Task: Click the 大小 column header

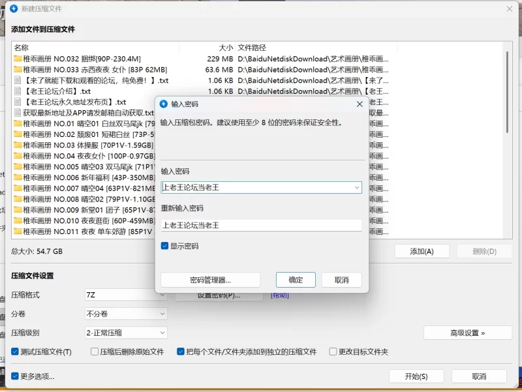Action: coord(226,48)
